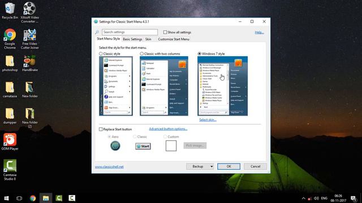The width and height of the screenshot is (362, 203).
Task: Click the Backup button
Action: point(198,166)
